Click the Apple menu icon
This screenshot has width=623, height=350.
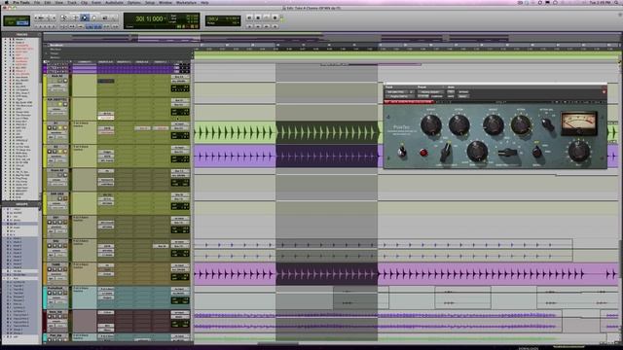pos(6,2)
